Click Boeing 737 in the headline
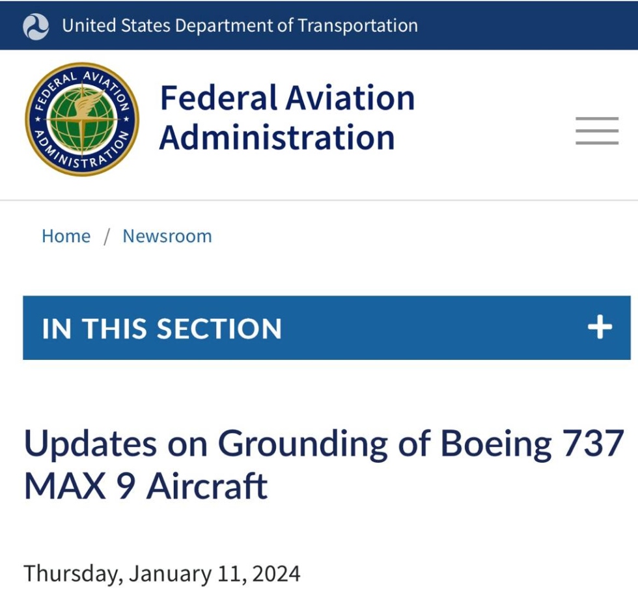 coord(533,444)
